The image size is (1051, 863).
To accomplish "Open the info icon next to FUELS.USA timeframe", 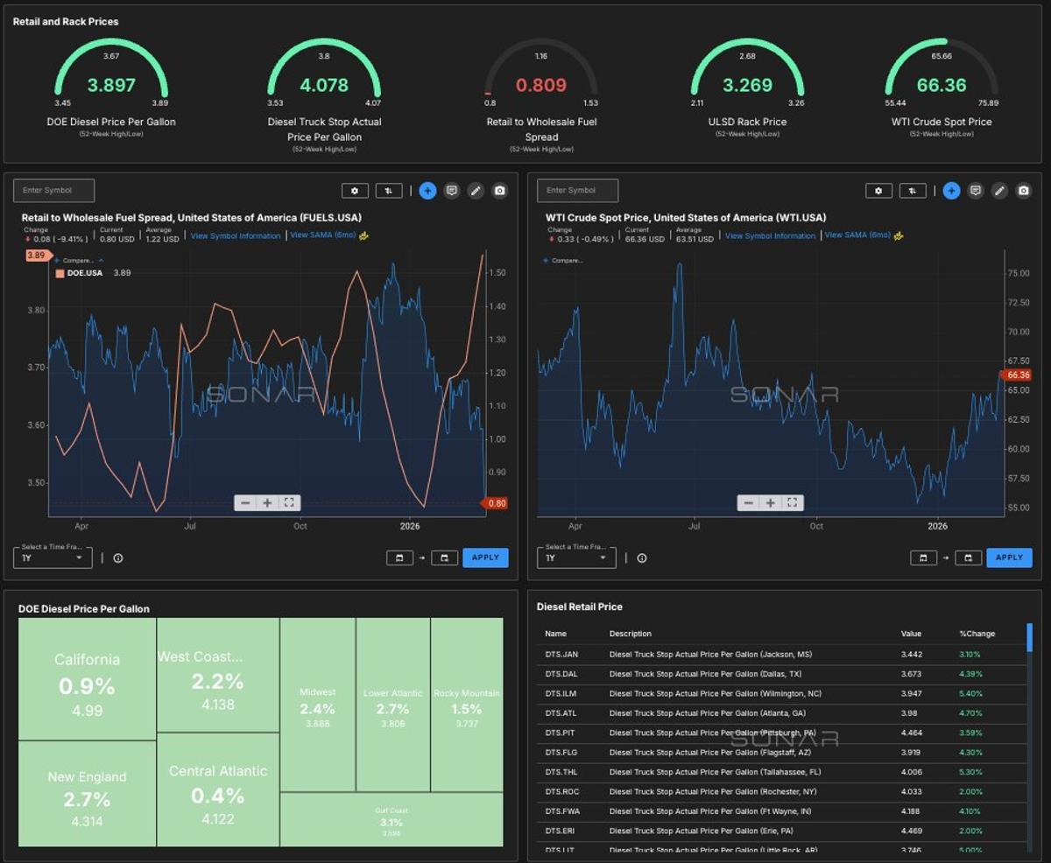I will tap(118, 558).
